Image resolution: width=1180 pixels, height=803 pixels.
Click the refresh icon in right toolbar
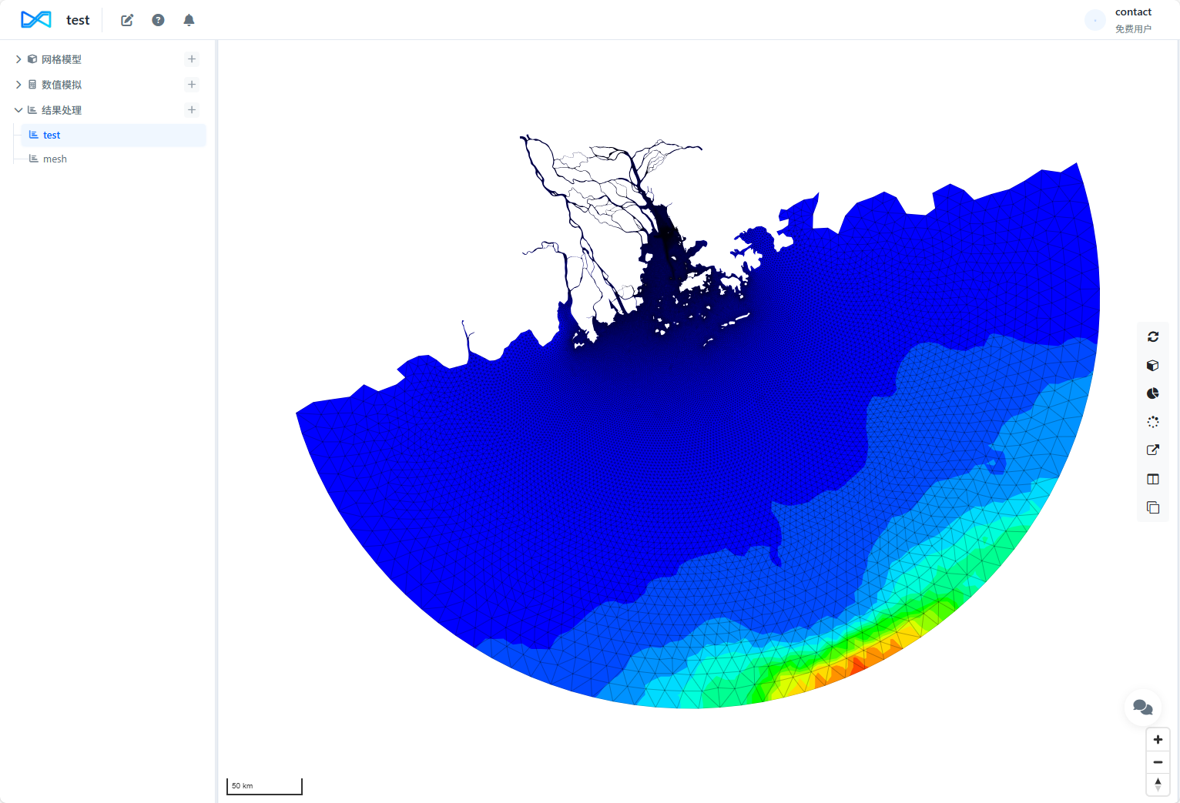1153,336
